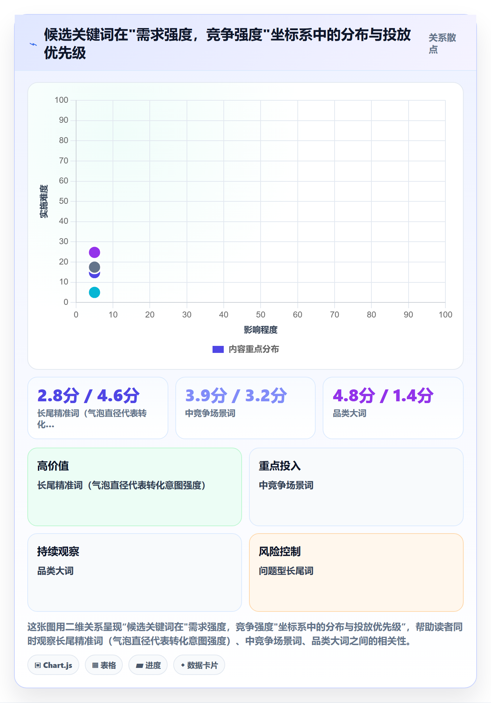Click the 3.9分 / 3.2分 score value

click(236, 395)
